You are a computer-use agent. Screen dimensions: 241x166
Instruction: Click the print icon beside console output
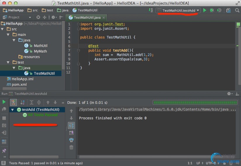tap(71, 140)
